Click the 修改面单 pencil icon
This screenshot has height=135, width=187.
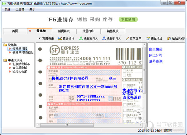127,38
